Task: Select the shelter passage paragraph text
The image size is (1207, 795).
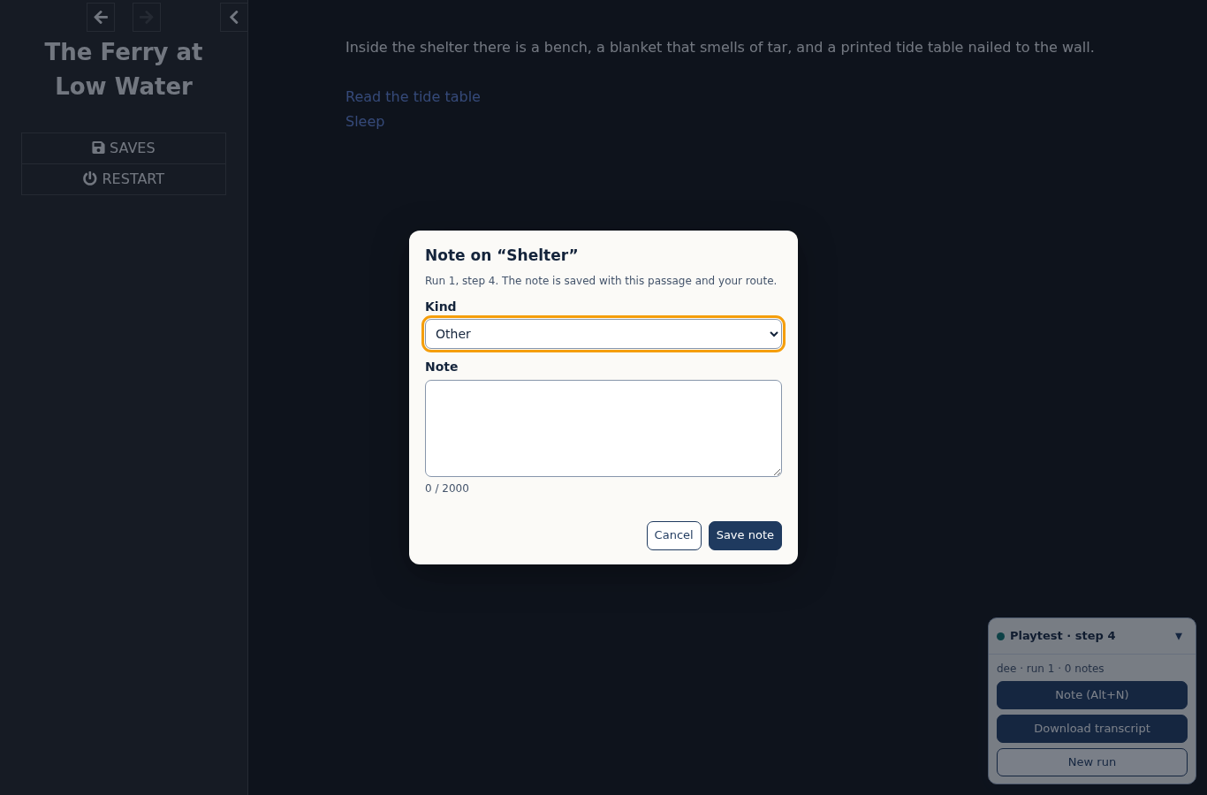Action: point(720,48)
